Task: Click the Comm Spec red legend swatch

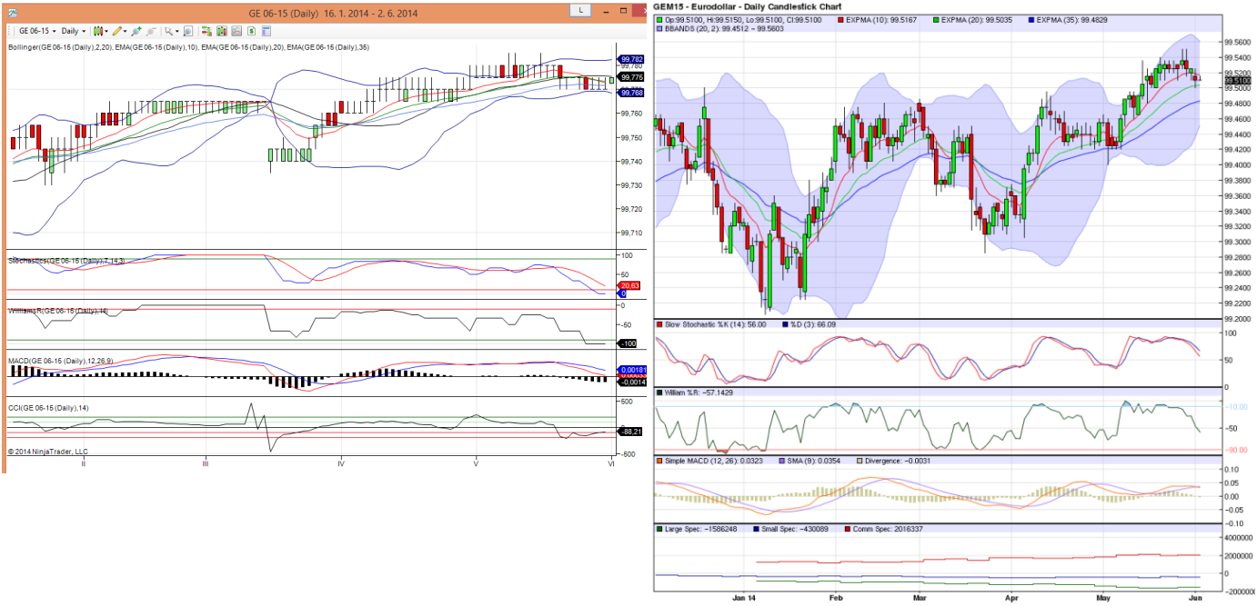Action: coord(846,529)
